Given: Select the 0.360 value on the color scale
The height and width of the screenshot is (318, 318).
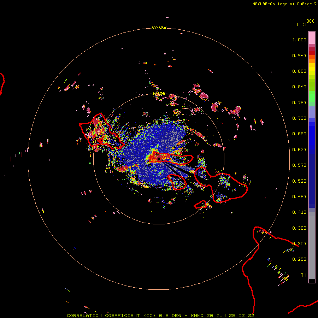Looking at the screenshot, I should (299, 228).
